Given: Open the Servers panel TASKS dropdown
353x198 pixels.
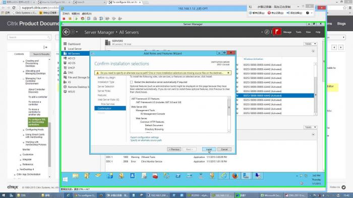Looking at the screenshot, I should [x=310, y=44].
